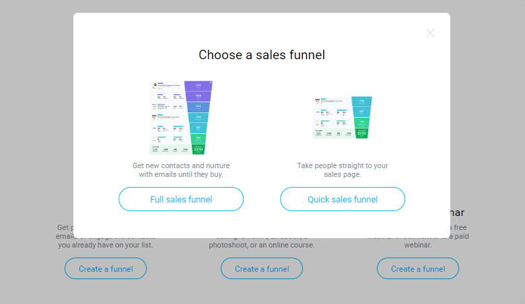
Task: Click "you already have on your list" text
Action: click(106, 245)
